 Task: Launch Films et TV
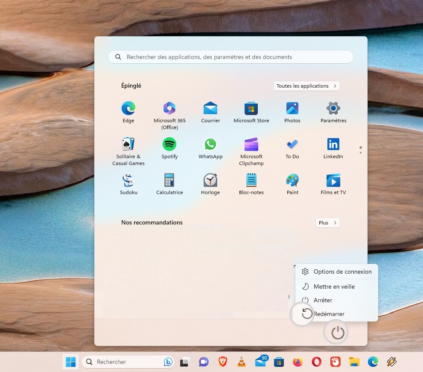click(x=333, y=184)
